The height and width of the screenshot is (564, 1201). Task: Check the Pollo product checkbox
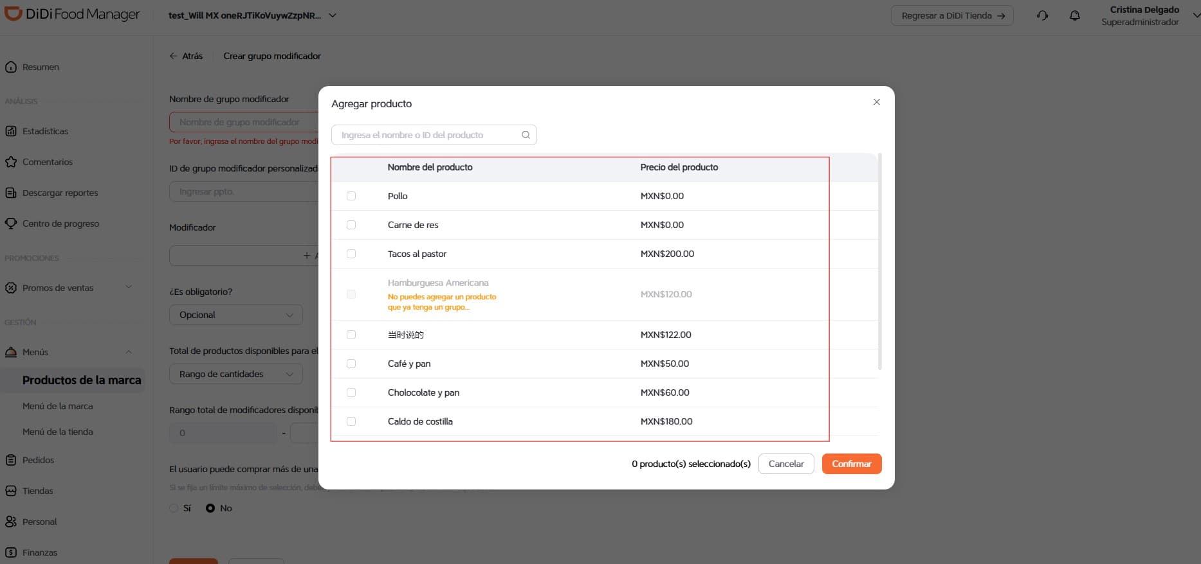tap(351, 196)
